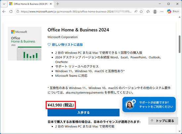182x134 pixels.
Task: Minimize the browser window
Action: click(x=160, y=4)
